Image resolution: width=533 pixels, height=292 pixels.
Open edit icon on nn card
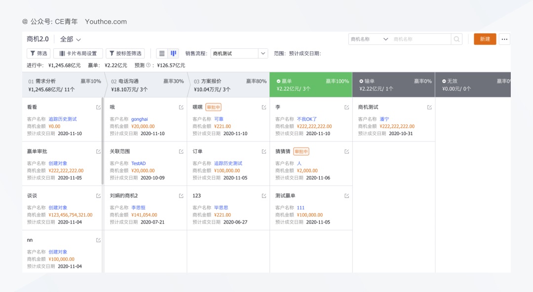click(x=98, y=240)
